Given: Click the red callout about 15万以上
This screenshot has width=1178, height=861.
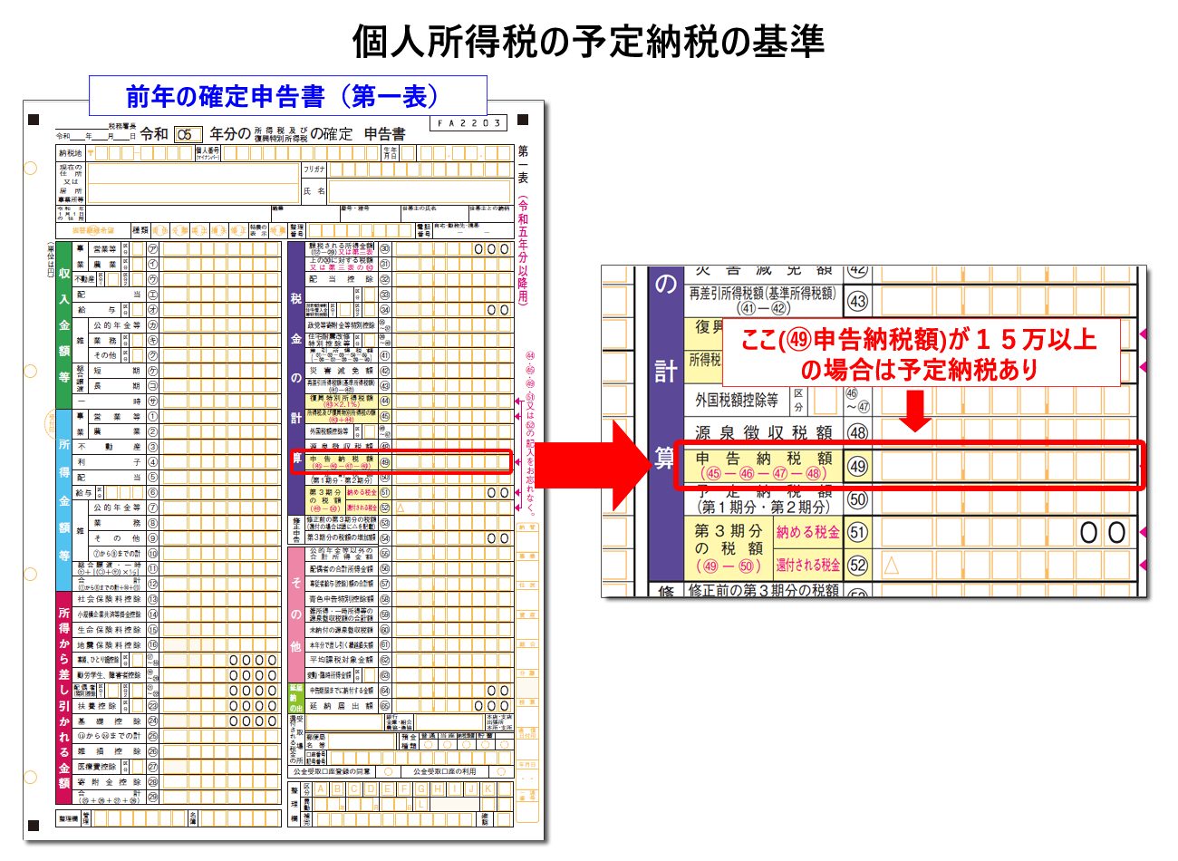Looking at the screenshot, I should coord(920,353).
